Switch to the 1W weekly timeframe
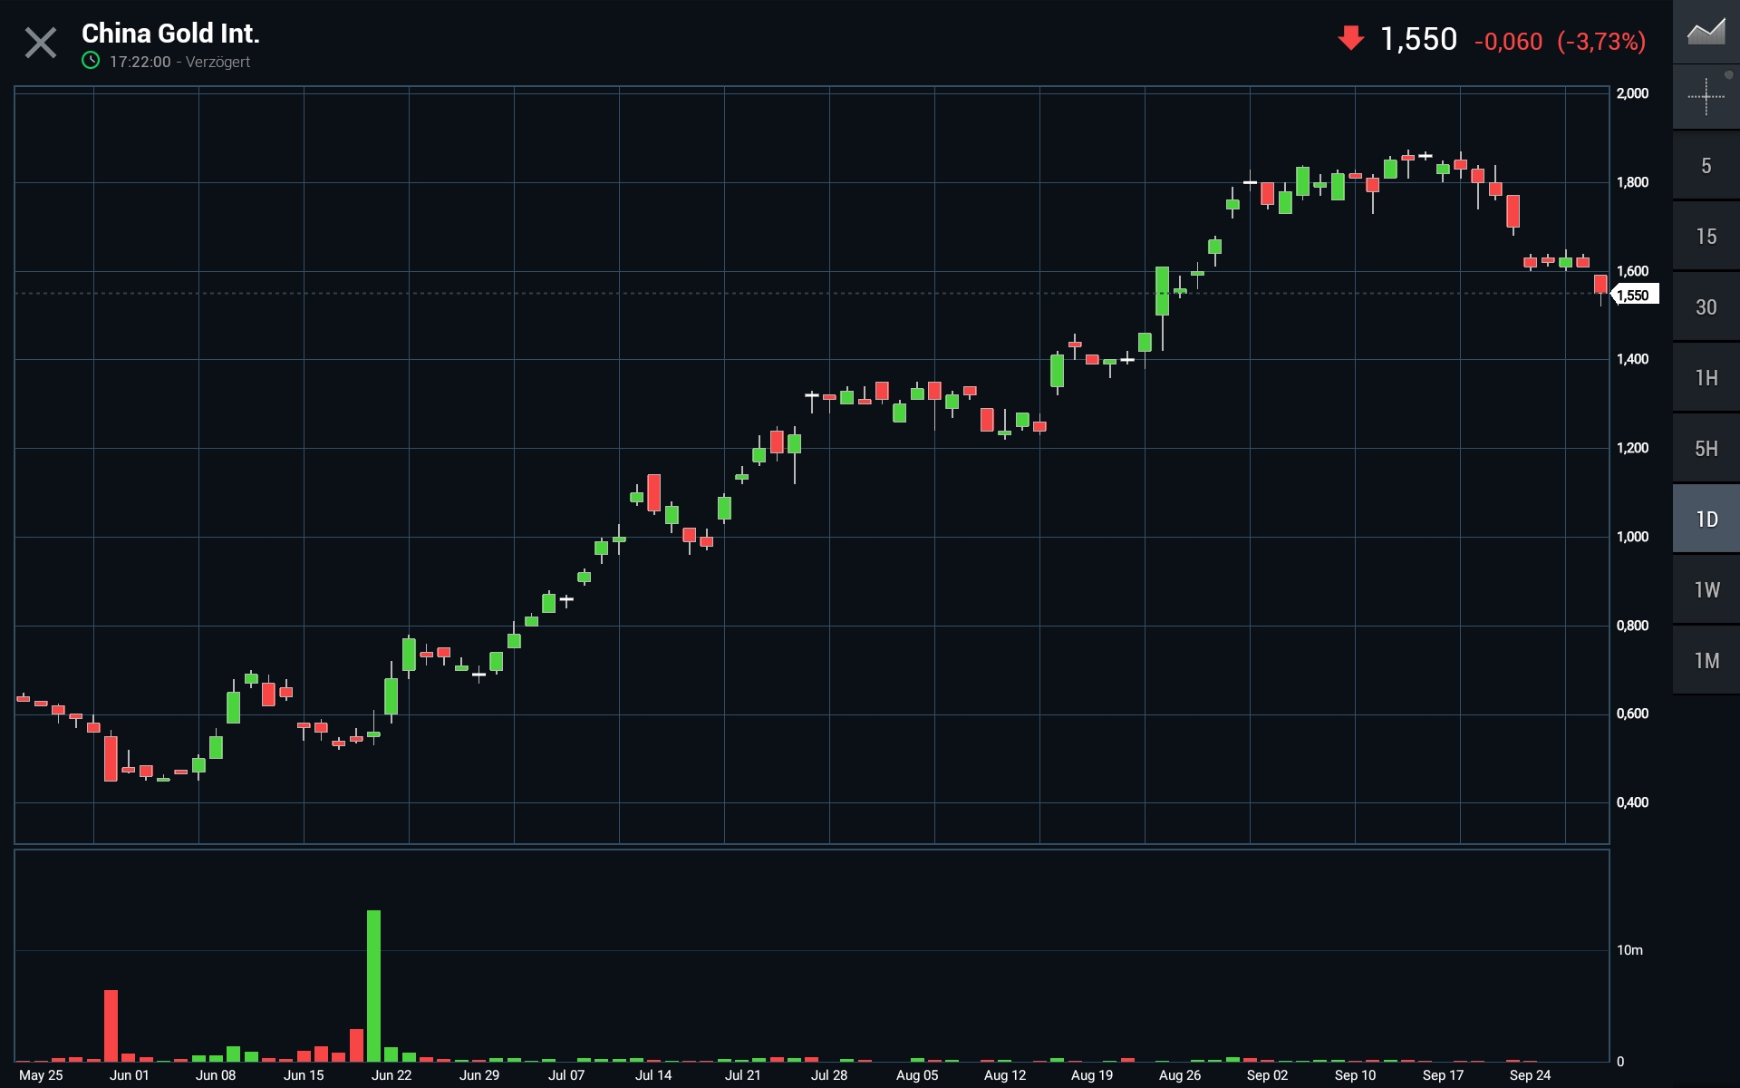The height and width of the screenshot is (1088, 1740). [1706, 590]
